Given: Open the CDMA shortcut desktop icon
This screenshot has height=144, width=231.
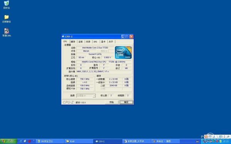Looking at the screenshot, I should [x=7, y=33].
